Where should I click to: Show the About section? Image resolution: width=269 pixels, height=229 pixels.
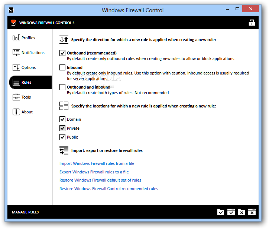(22, 112)
